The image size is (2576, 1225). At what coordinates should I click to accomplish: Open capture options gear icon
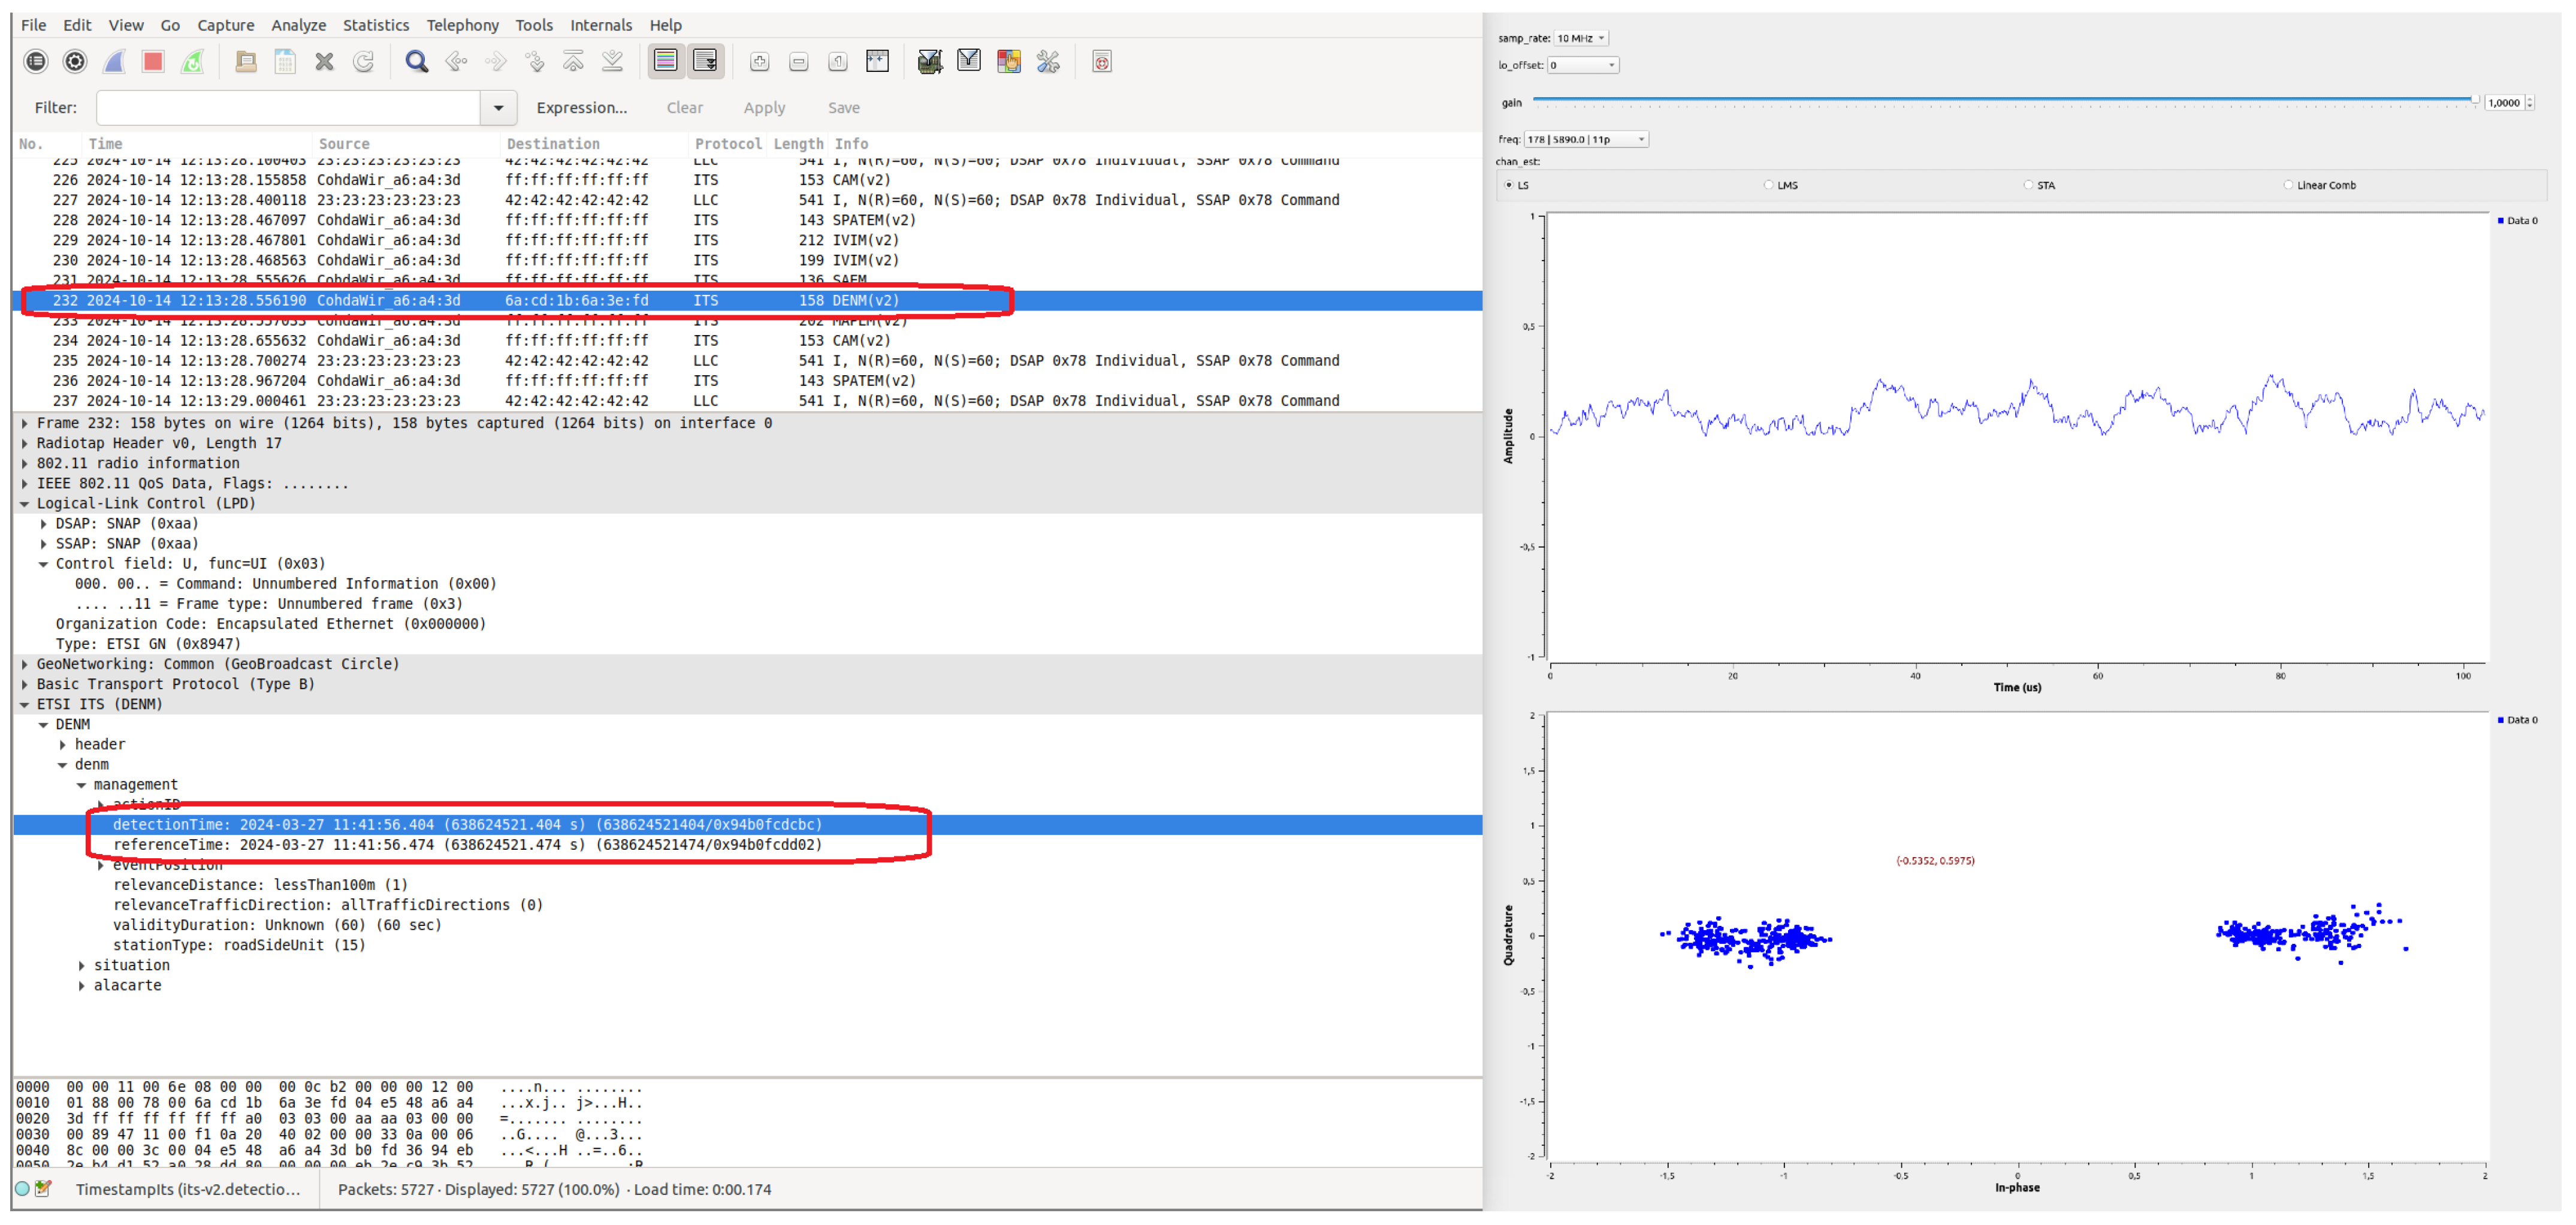(75, 62)
